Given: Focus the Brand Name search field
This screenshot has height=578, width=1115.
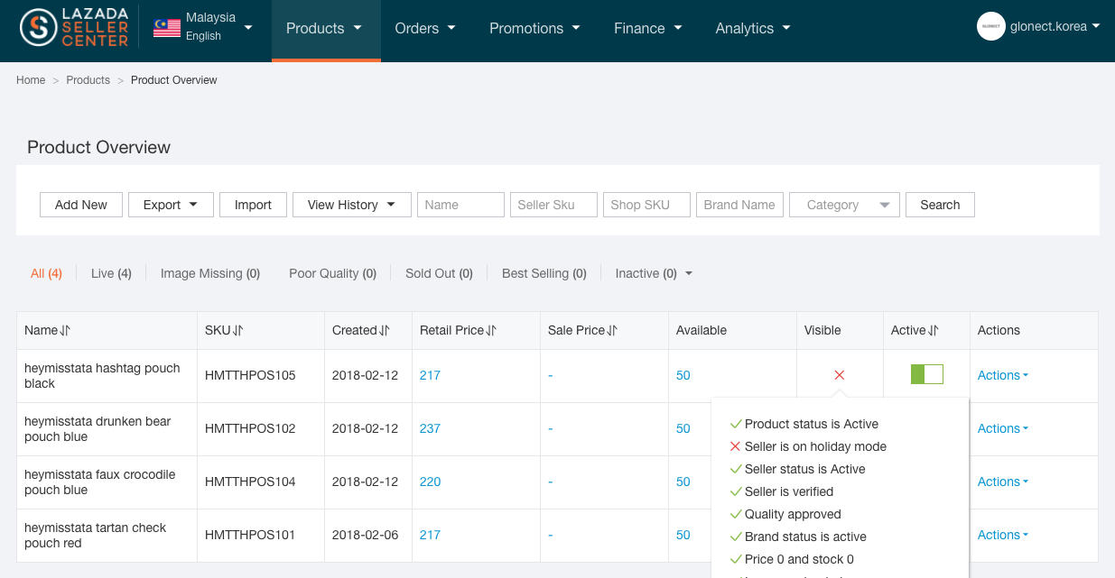Looking at the screenshot, I should tap(739, 205).
